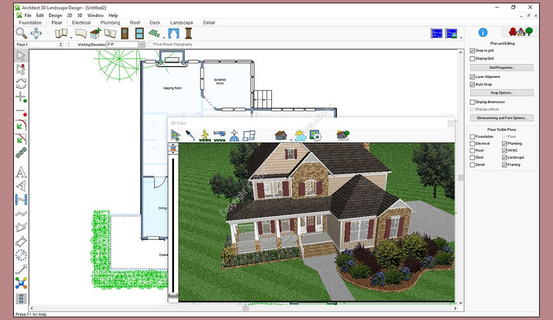Screen dimensions: 553x320
Task: Click the Working Elevation input field
Action: pos(122,44)
